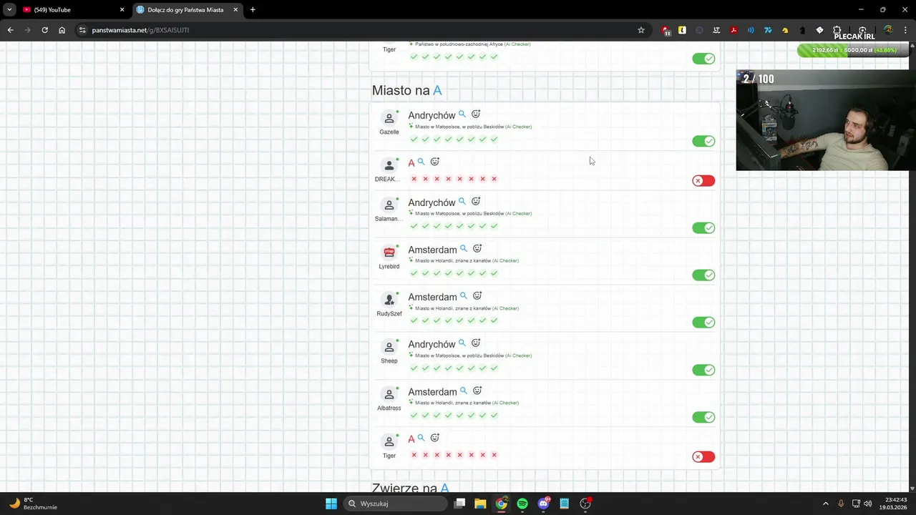Go back to previous page
The image size is (916, 515).
coord(10,30)
